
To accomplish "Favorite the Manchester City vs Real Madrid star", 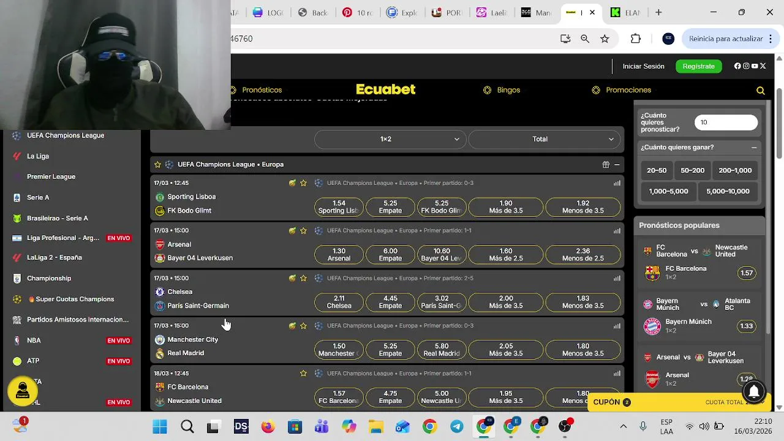I will [303, 326].
